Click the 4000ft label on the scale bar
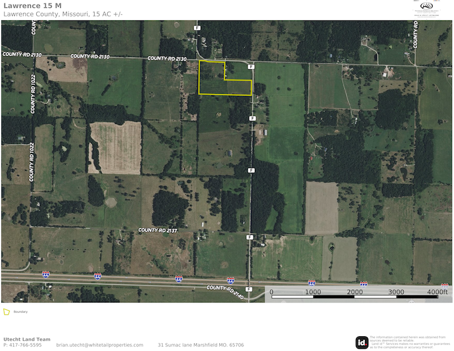Image resolution: width=454 pixels, height=351 pixels. point(438,292)
